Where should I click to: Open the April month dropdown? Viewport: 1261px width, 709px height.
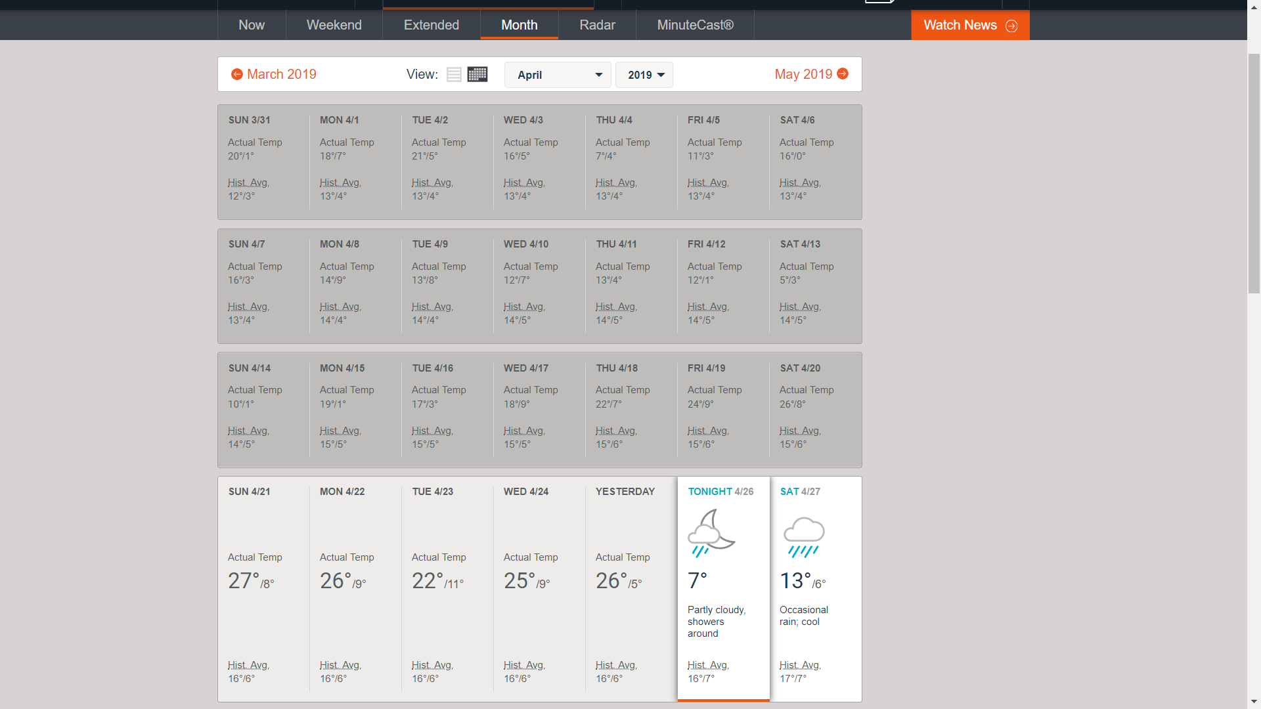click(558, 75)
